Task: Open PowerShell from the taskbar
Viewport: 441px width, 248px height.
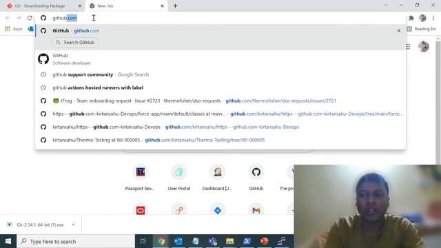Action: [x=247, y=241]
